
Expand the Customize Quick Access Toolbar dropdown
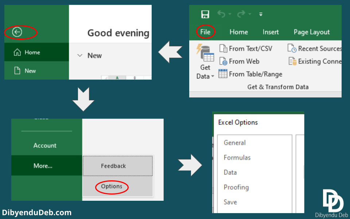[260, 14]
